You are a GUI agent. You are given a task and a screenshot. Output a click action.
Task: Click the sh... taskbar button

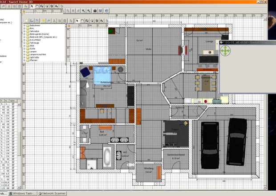[x=4, y=193]
